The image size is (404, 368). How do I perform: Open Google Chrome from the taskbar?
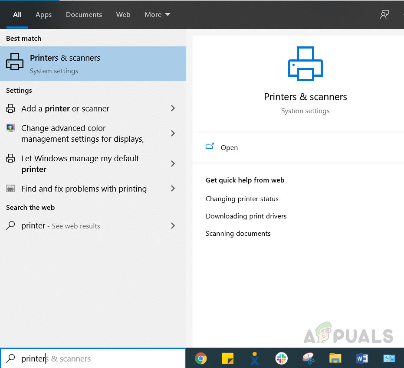(200, 358)
